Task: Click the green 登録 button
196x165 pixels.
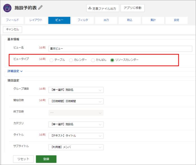Action: (x=46, y=159)
